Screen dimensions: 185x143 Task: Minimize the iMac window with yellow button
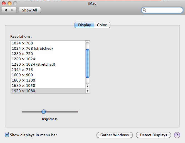click(9, 3)
